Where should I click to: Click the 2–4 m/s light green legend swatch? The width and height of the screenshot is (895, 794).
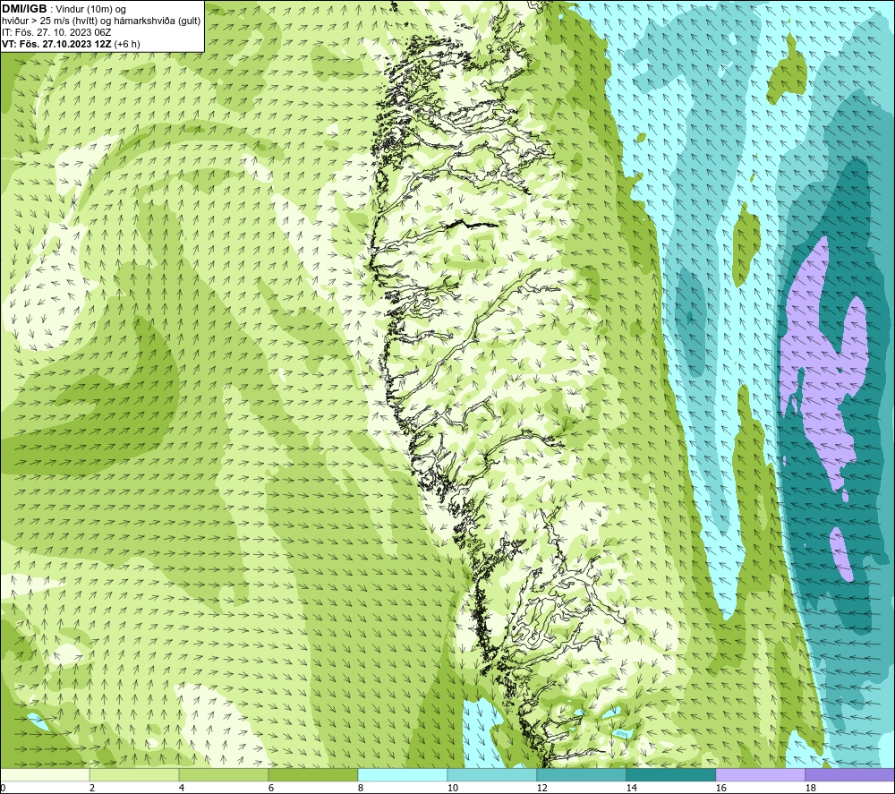(134, 775)
